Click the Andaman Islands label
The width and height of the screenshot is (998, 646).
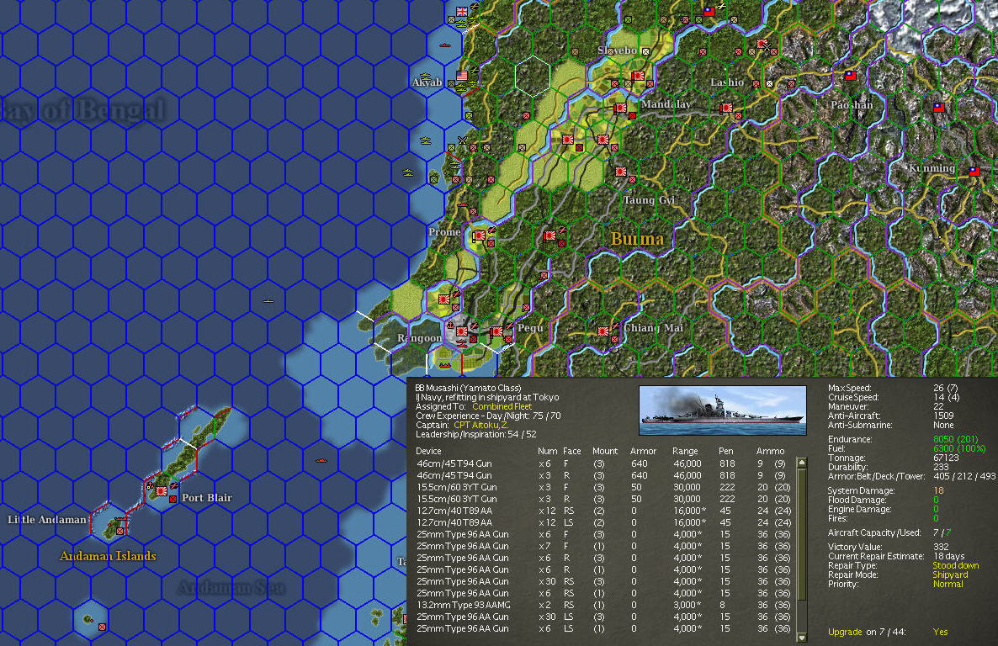tap(108, 556)
